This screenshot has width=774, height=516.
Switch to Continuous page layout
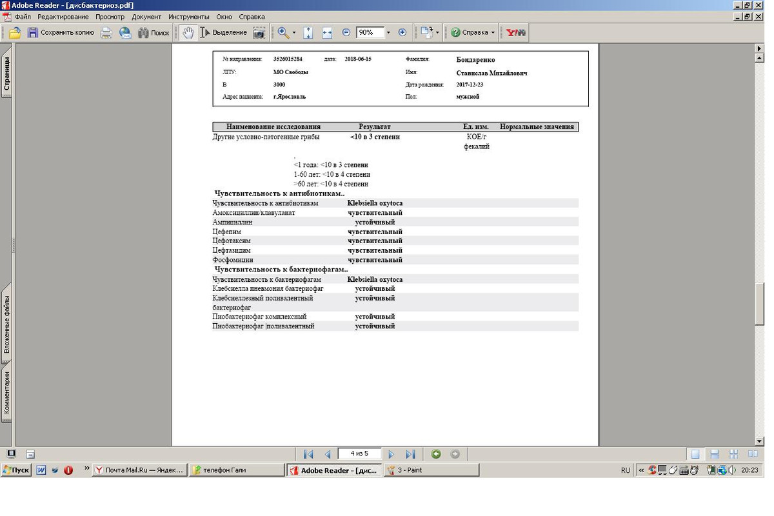pyautogui.click(x=714, y=454)
